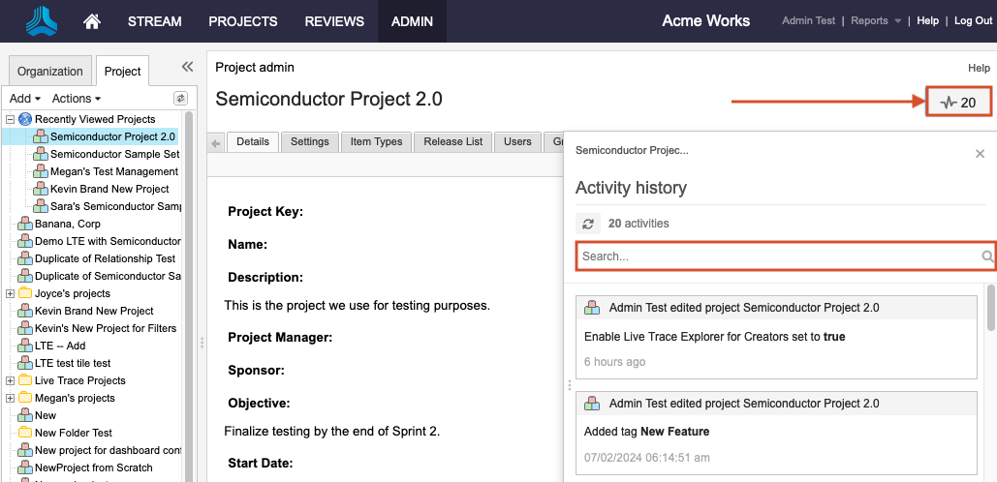Refresh the activity history list
Image resolution: width=997 pixels, height=482 pixels.
click(588, 224)
